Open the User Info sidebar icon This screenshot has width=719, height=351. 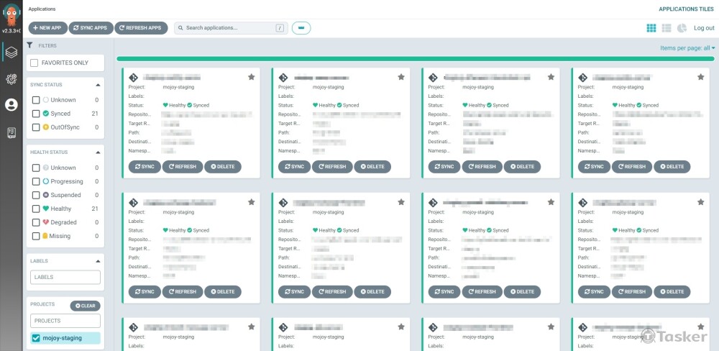[11, 105]
